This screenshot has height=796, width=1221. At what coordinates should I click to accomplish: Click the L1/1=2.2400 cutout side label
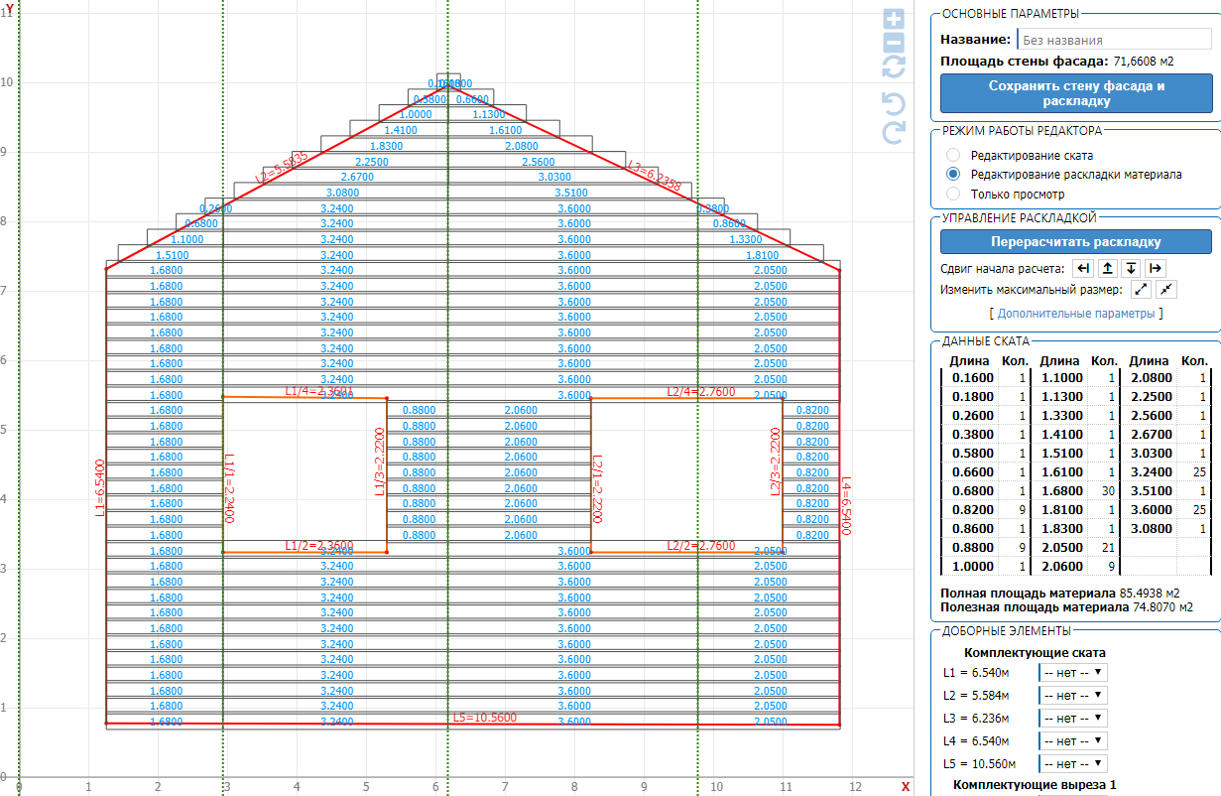(x=230, y=487)
